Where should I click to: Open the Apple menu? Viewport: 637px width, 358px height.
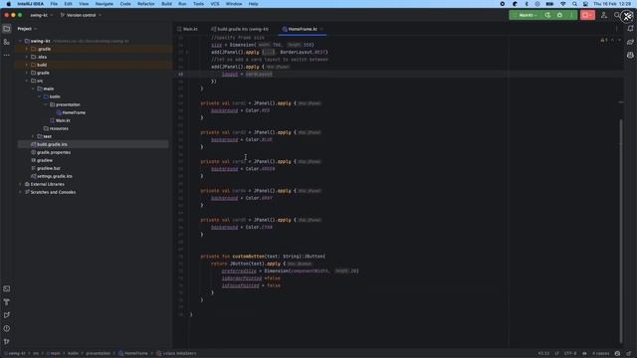pos(9,4)
